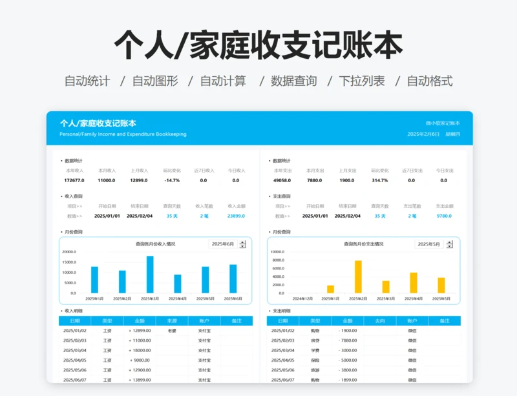The width and height of the screenshot is (517, 396).
Task: Select expenditure amount cell - 7880.00
Action: 348,340
